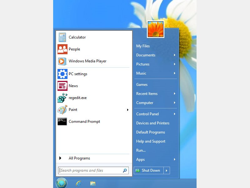Screen dimensions: 250x188
Task: Open Help and Support
Action: [x=151, y=141]
